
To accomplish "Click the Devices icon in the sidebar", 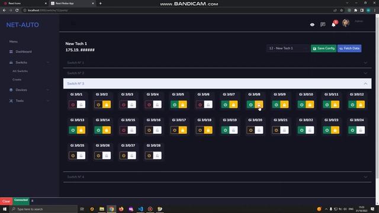I will coord(11,90).
